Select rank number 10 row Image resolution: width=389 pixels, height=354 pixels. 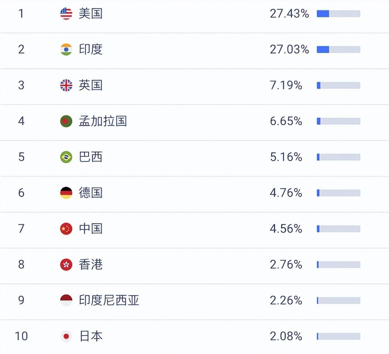pyautogui.click(x=21, y=336)
